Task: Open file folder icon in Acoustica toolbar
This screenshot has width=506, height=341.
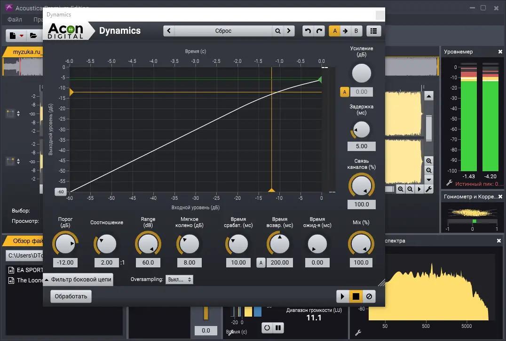Action: click(33, 36)
